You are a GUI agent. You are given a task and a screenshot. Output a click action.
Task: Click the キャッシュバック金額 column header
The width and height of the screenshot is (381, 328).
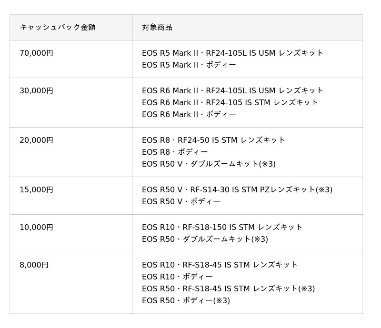pos(70,27)
